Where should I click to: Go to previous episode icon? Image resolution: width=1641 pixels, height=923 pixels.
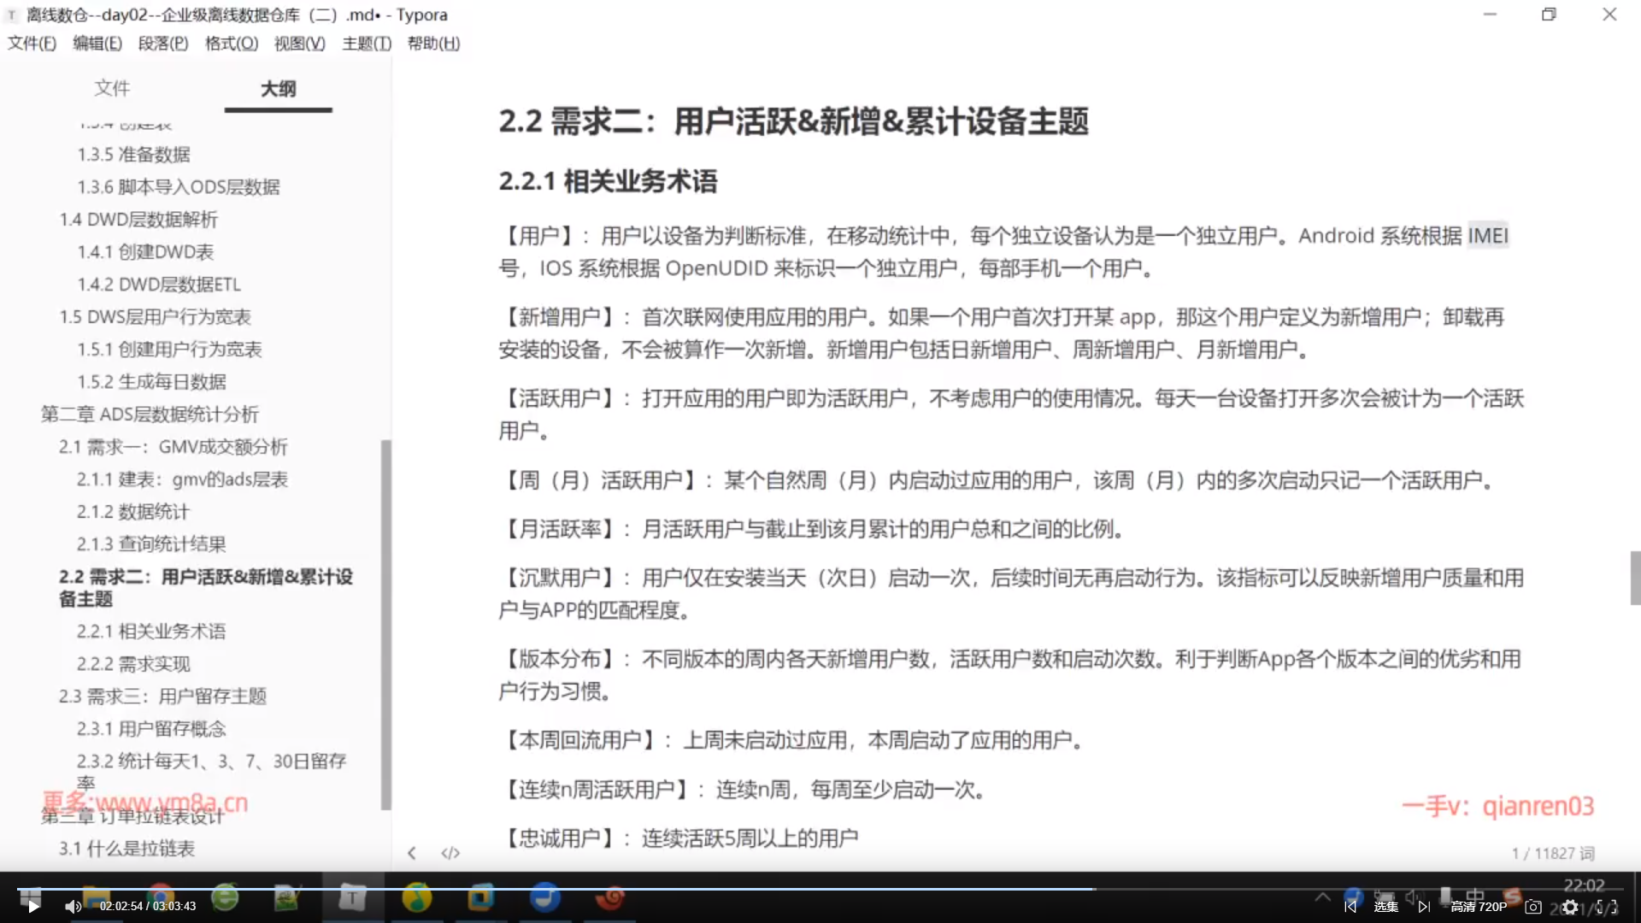1350,907
